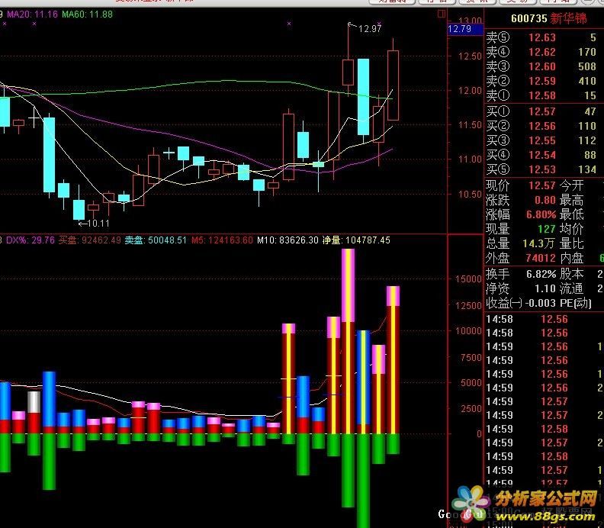Select the MA20: 11.16 indicator label
This screenshot has height=528, width=604.
click(32, 14)
